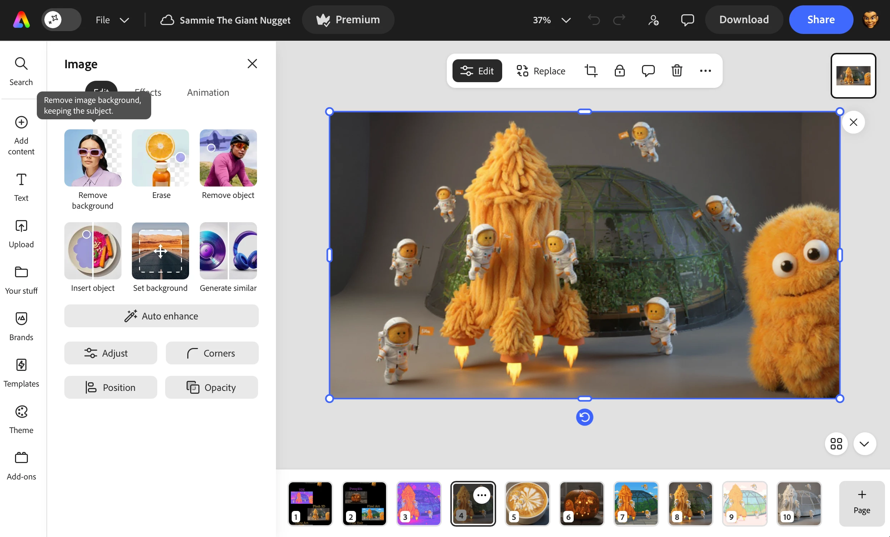Expand the File menu dropdown

click(112, 20)
